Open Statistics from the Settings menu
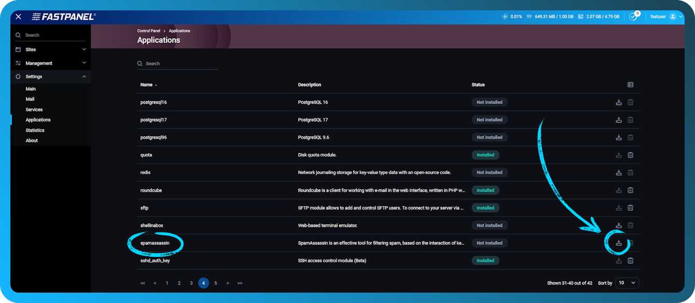 click(35, 130)
